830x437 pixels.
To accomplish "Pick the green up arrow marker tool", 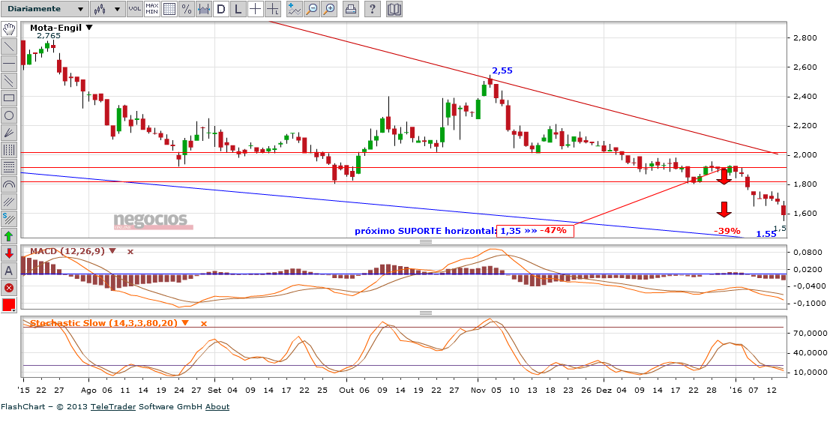I will 10,236.
